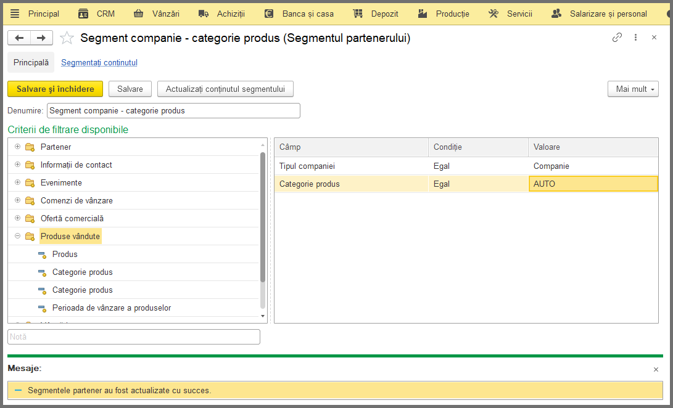Click the CRM section icon
Image resolution: width=673 pixels, height=408 pixels.
pos(83,14)
